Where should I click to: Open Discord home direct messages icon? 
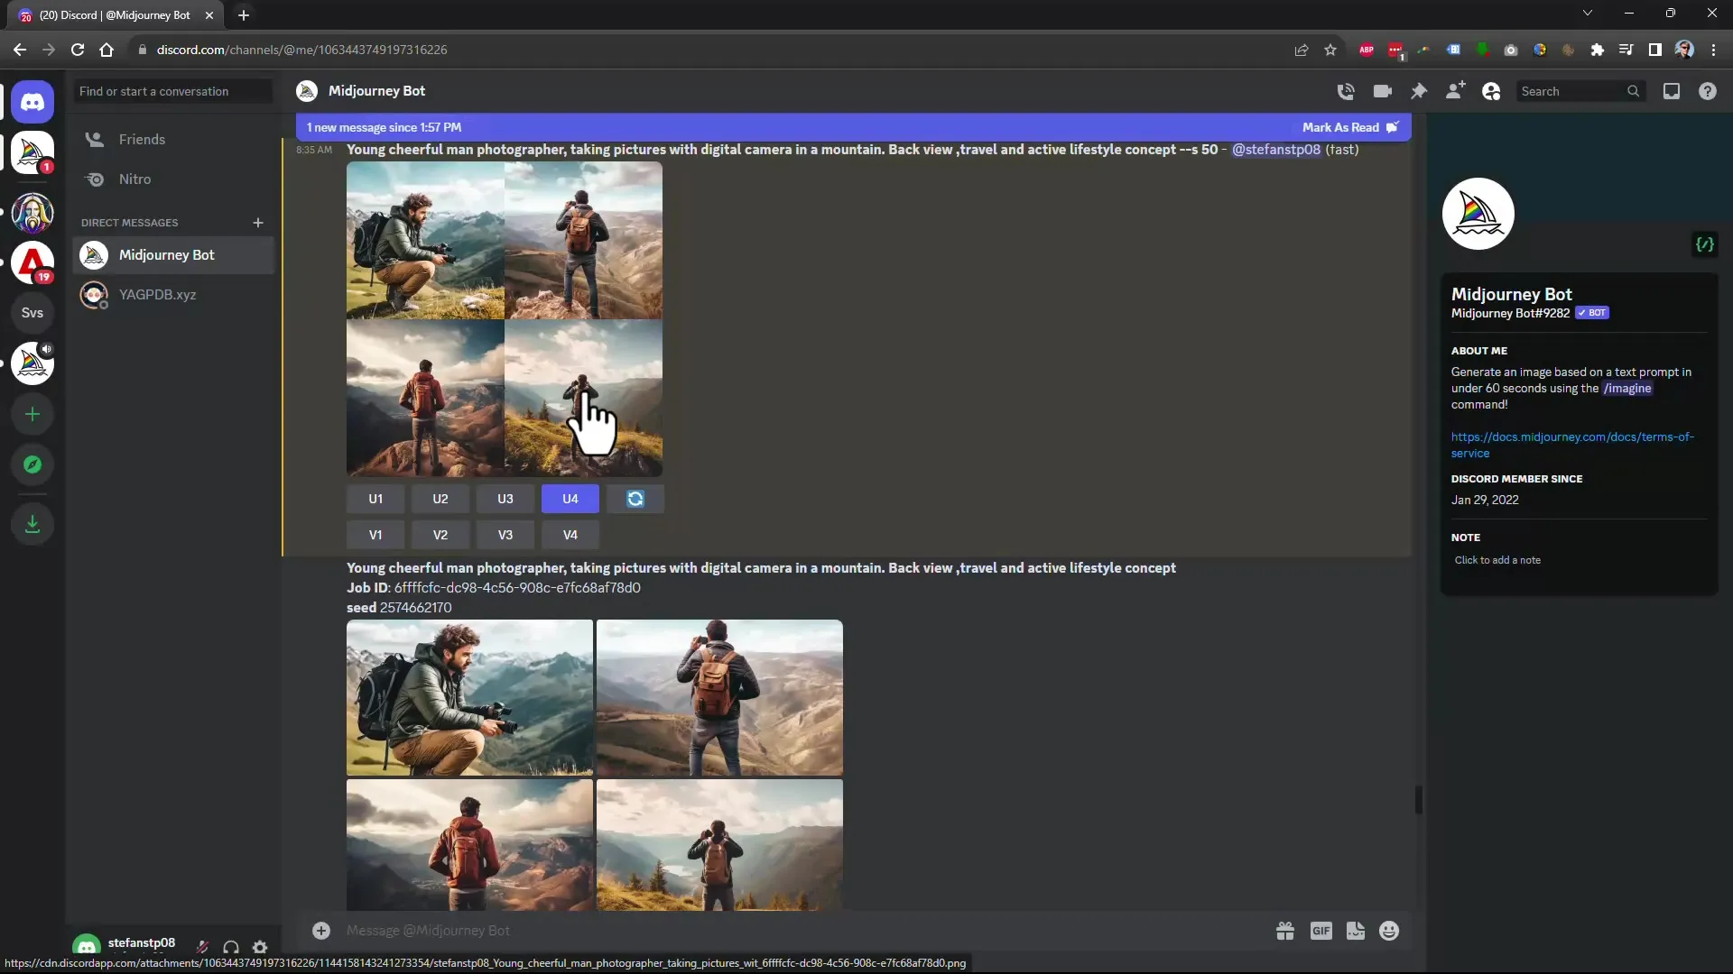coord(32,102)
